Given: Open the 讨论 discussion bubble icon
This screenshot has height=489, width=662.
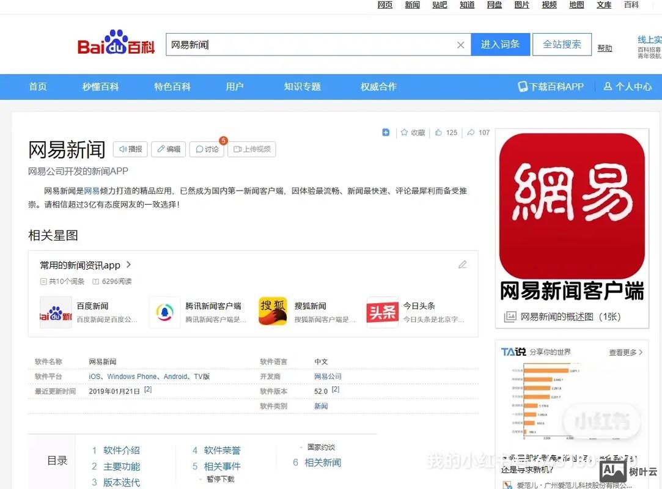Looking at the screenshot, I should (199, 149).
